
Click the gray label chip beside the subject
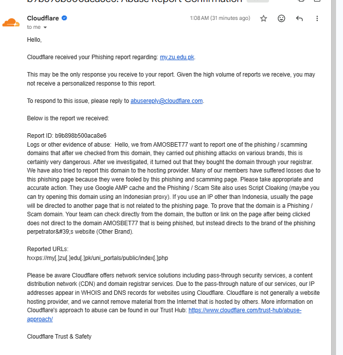point(258,1)
